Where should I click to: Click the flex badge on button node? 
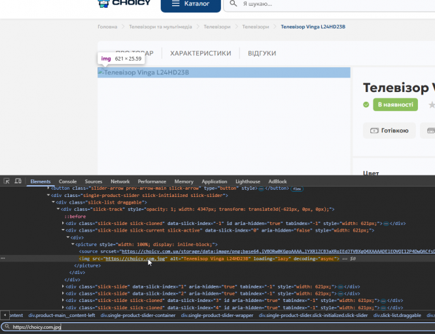(297, 189)
